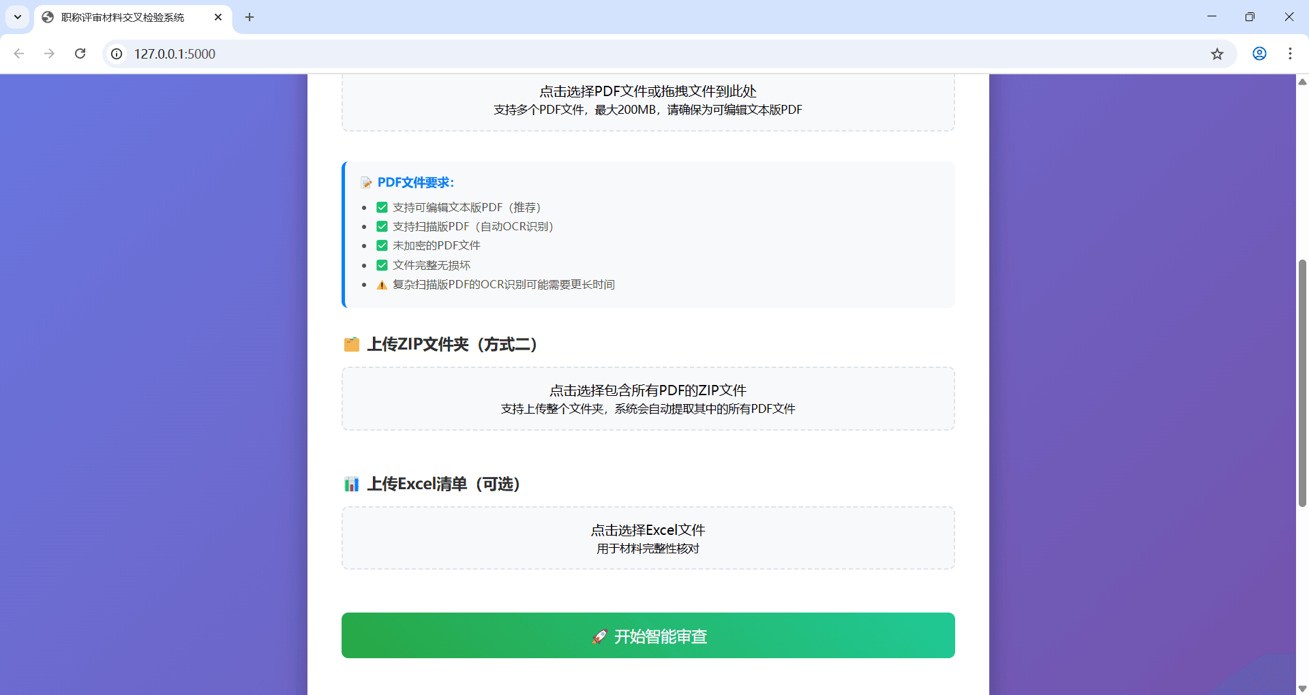This screenshot has width=1309, height=695.
Task: Open the Chrome profile icon
Action: (x=1259, y=54)
